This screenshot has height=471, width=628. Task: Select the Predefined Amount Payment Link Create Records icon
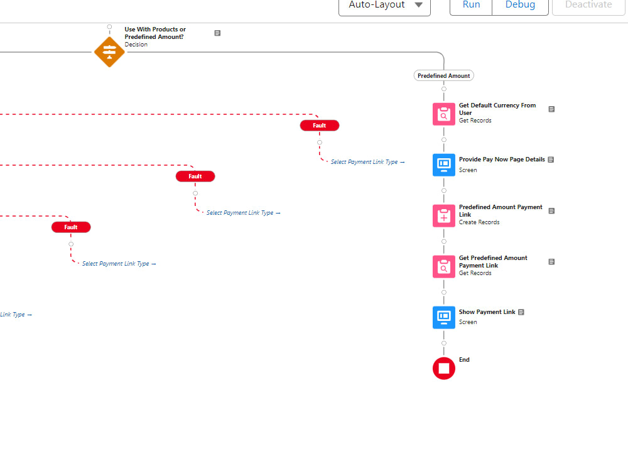444,216
